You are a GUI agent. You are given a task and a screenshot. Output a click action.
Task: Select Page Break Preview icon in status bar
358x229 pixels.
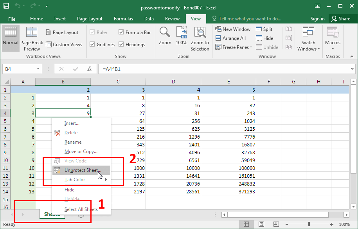tap(276, 224)
